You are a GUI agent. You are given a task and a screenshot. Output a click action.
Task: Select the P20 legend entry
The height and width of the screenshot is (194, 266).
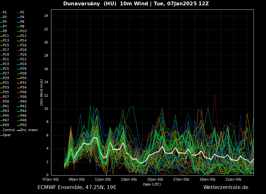(x=23, y=55)
